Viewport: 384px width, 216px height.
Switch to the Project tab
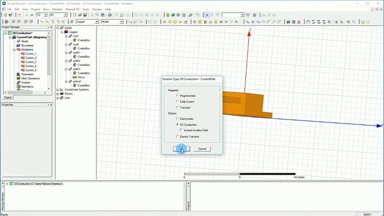(x=8, y=97)
